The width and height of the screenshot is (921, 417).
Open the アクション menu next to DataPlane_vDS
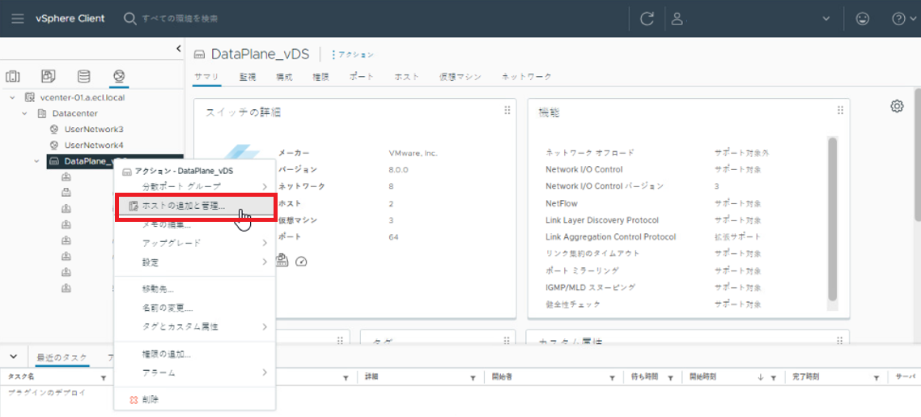pyautogui.click(x=353, y=54)
